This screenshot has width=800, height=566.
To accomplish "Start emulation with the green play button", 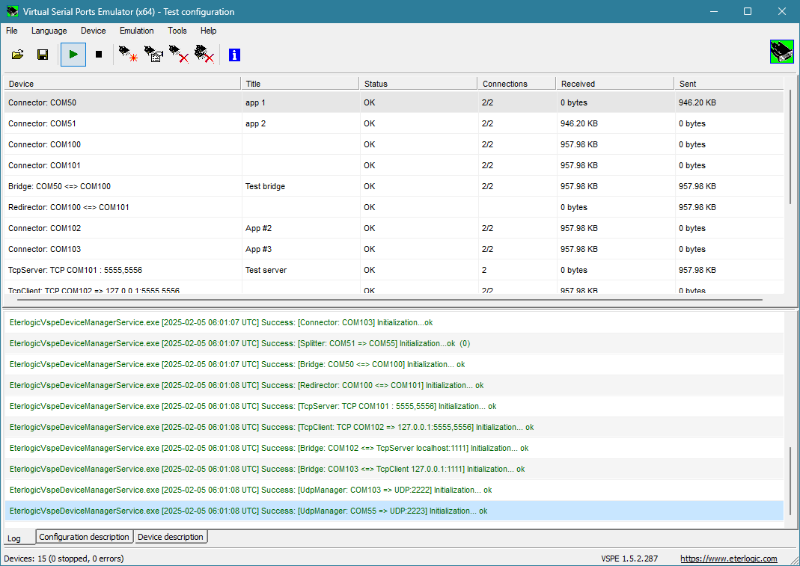I will click(x=73, y=55).
